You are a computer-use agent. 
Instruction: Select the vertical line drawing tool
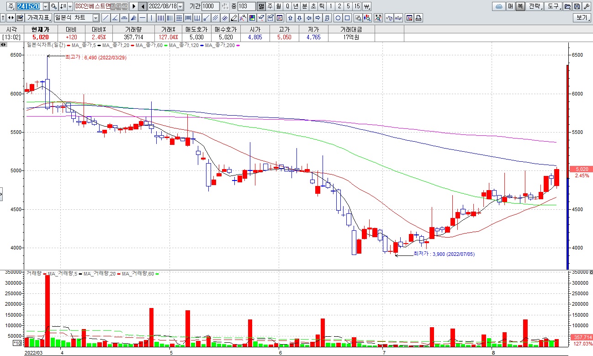pos(151,18)
